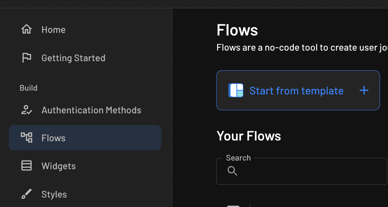Click the Your Flows heading
This screenshot has height=207, width=388.
[249, 136]
